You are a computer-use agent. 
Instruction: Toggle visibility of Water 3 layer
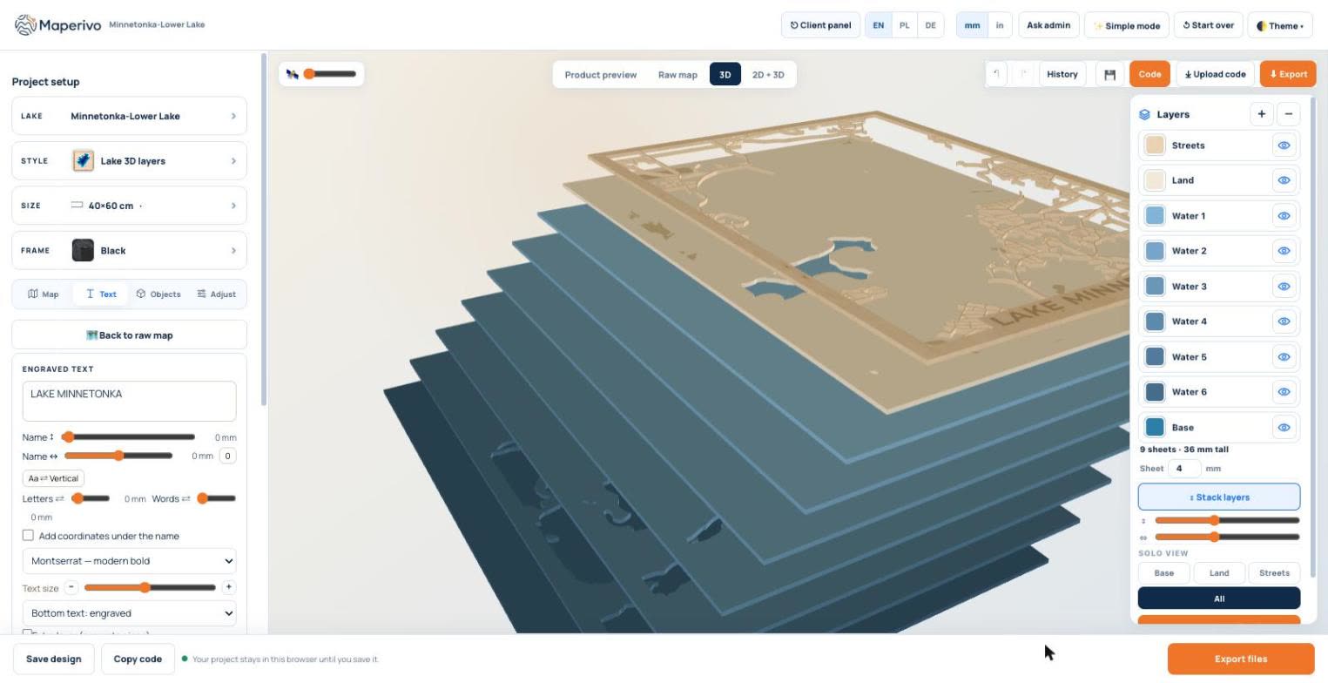click(x=1284, y=287)
